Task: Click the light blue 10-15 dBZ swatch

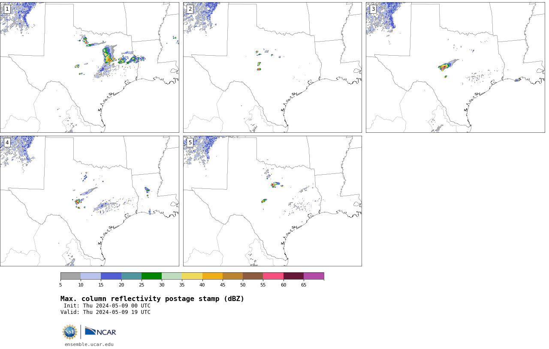Action: (x=91, y=276)
